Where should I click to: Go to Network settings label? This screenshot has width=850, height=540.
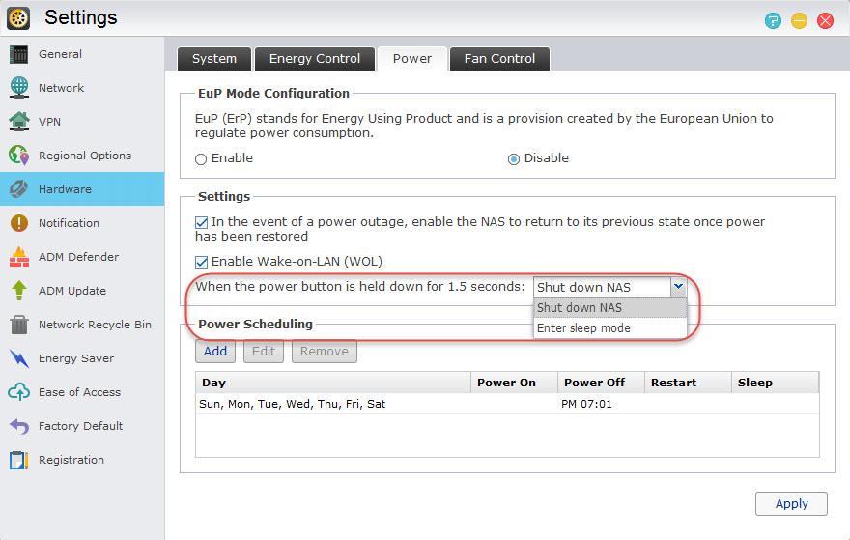(61, 88)
